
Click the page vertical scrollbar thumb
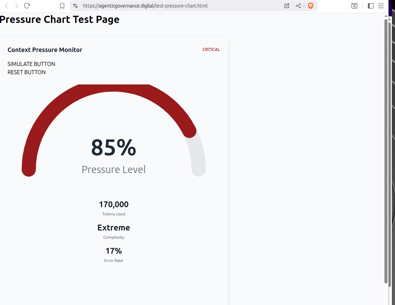coord(386,150)
